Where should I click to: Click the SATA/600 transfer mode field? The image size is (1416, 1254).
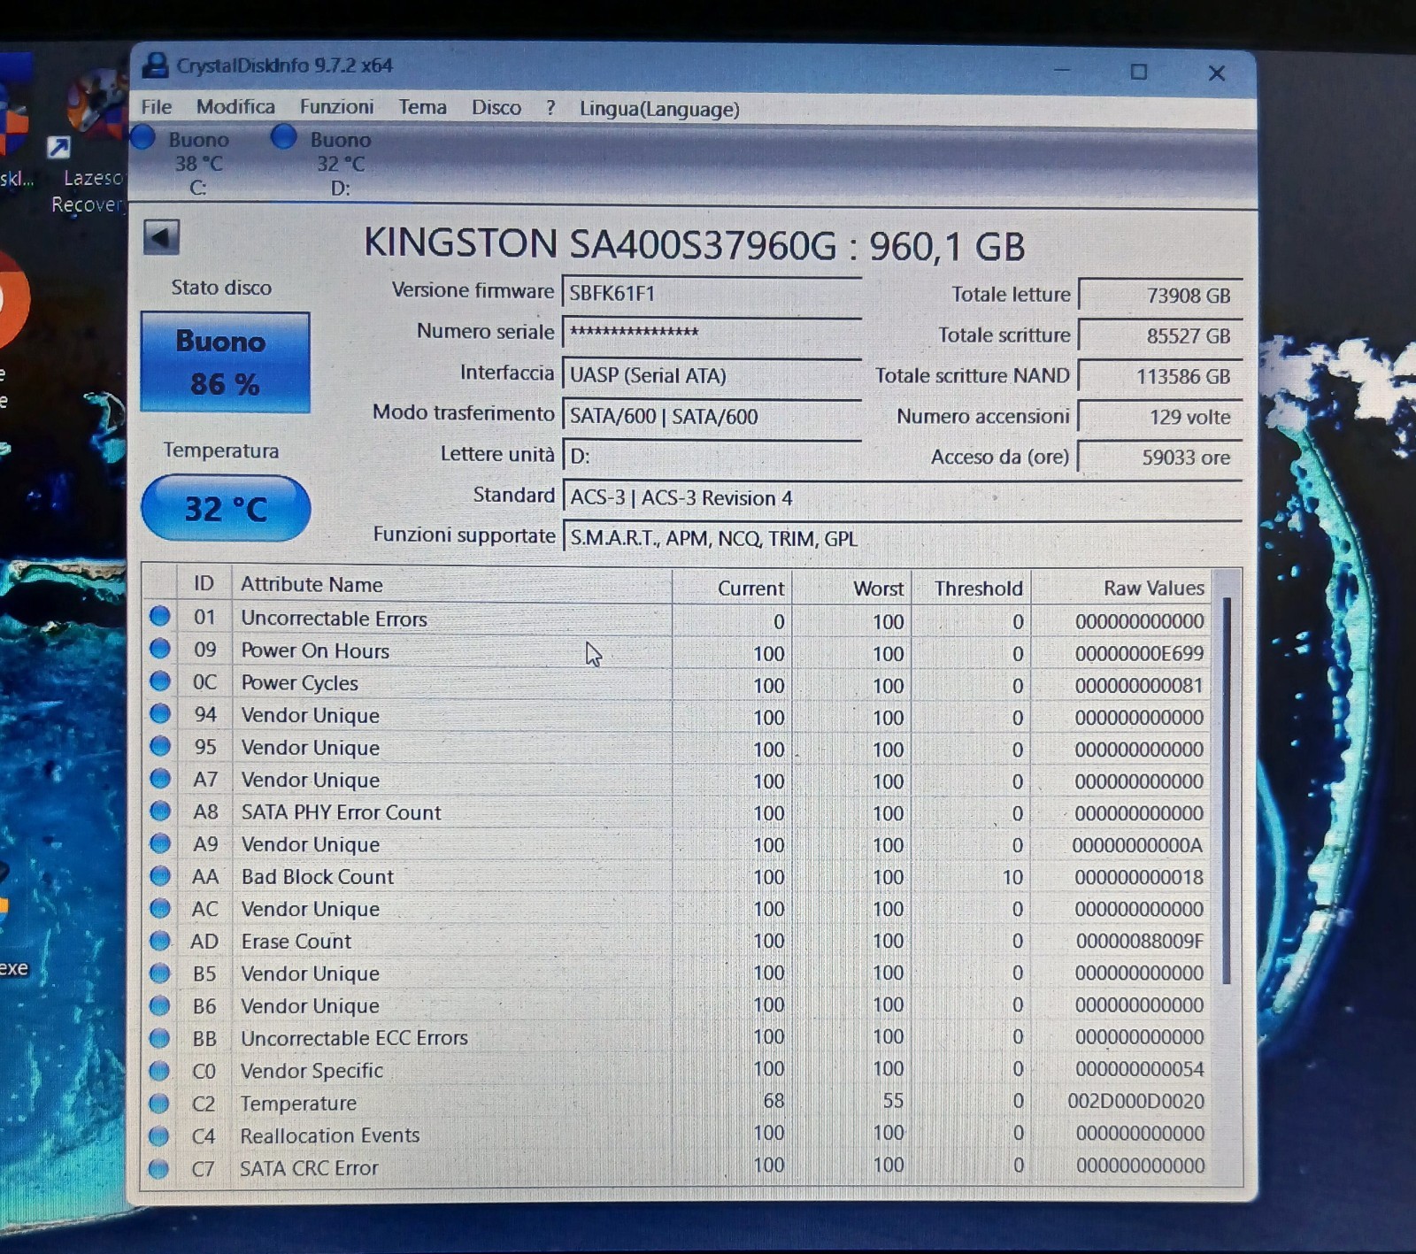click(x=712, y=415)
